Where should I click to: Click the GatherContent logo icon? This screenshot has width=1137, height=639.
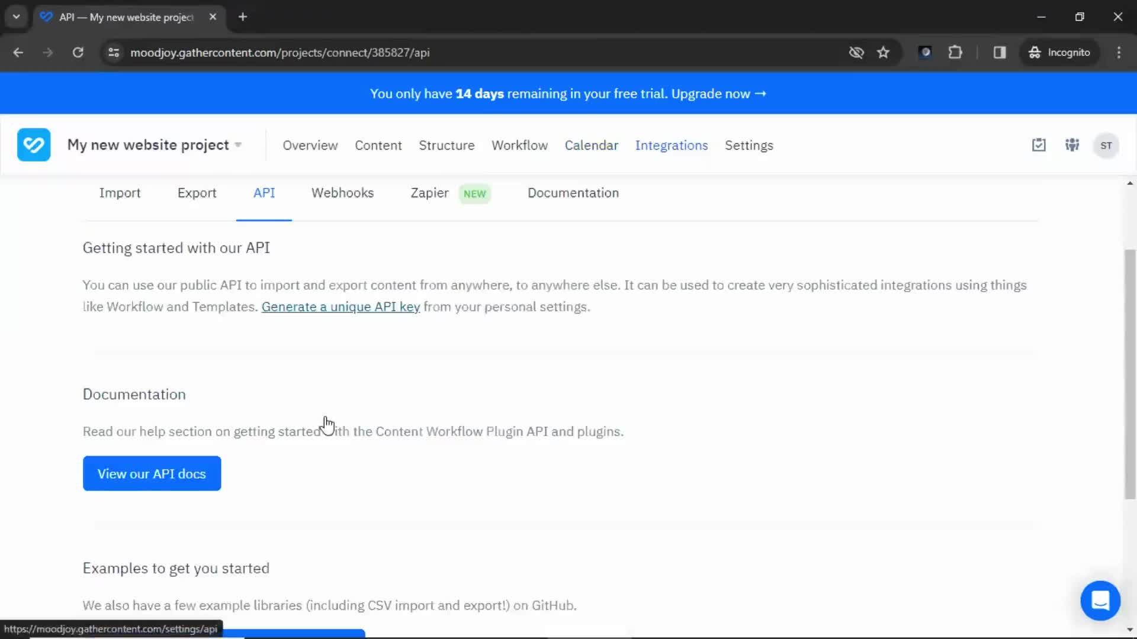click(x=34, y=145)
